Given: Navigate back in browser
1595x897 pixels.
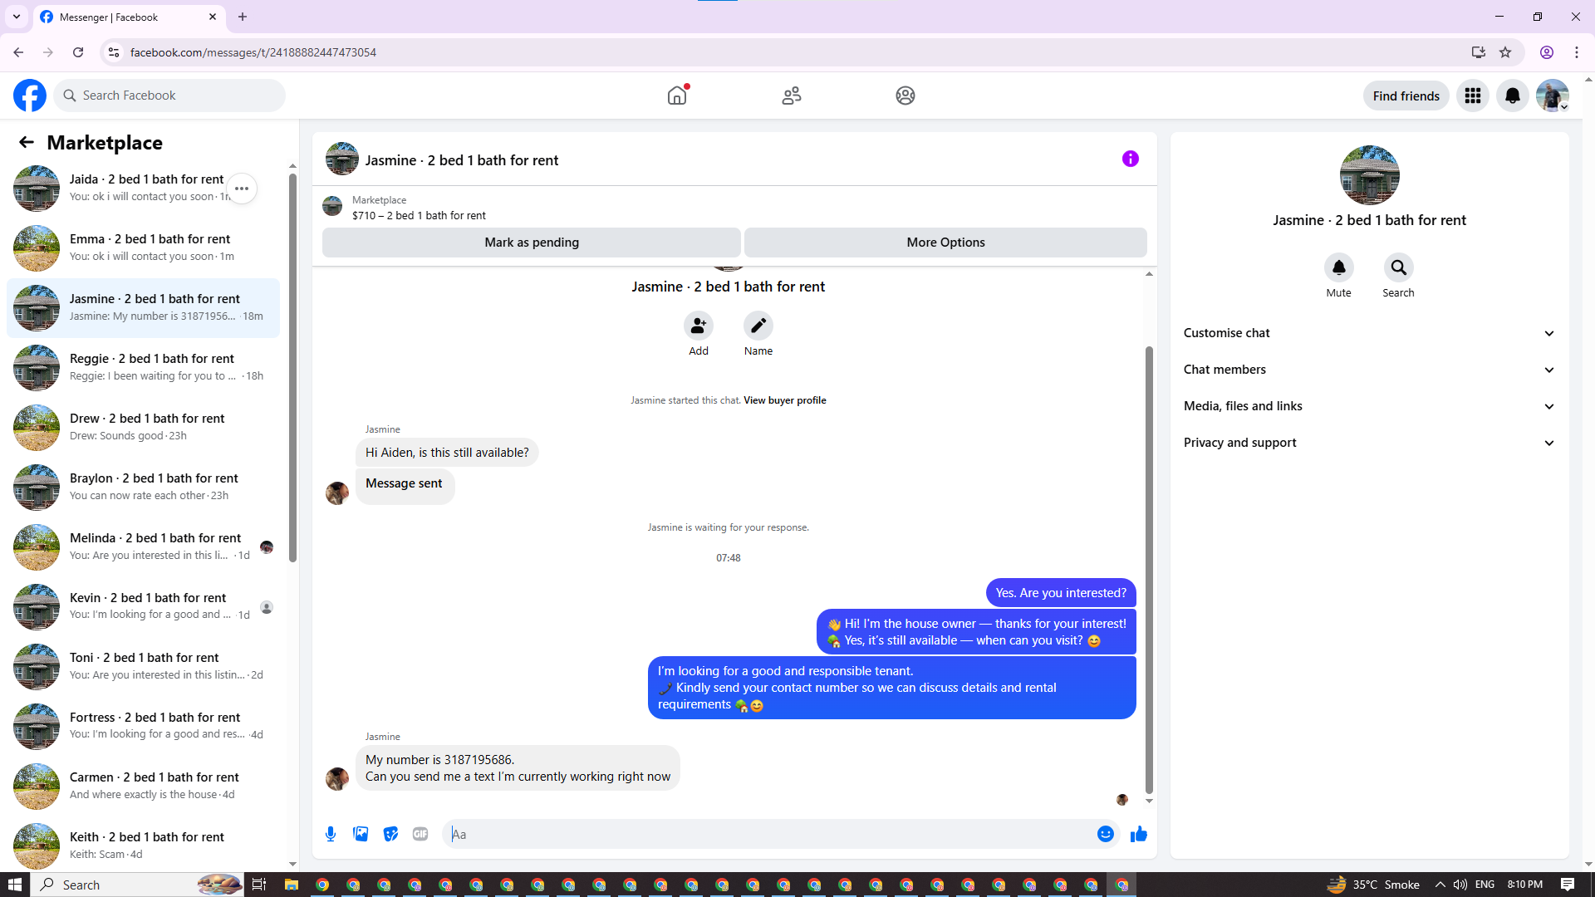Looking at the screenshot, I should [x=18, y=52].
